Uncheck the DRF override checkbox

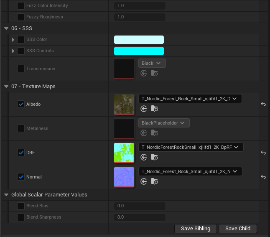click(x=21, y=153)
